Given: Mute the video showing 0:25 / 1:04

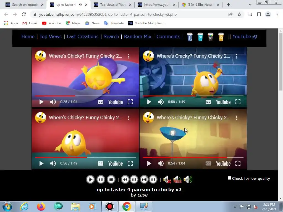Looking at the screenshot, I should 53,102.
